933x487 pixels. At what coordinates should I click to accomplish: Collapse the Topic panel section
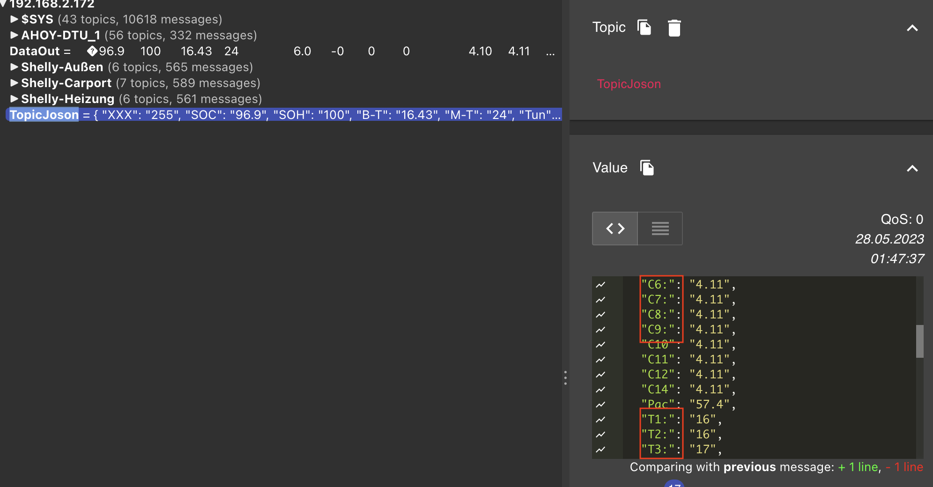[x=912, y=28]
